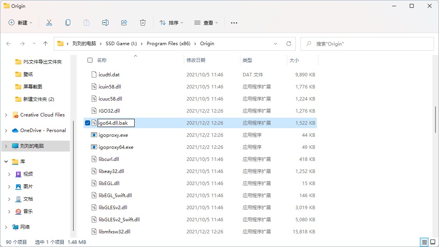Click the Copy icon in toolbar
The width and height of the screenshot is (439, 247).
(x=68, y=23)
